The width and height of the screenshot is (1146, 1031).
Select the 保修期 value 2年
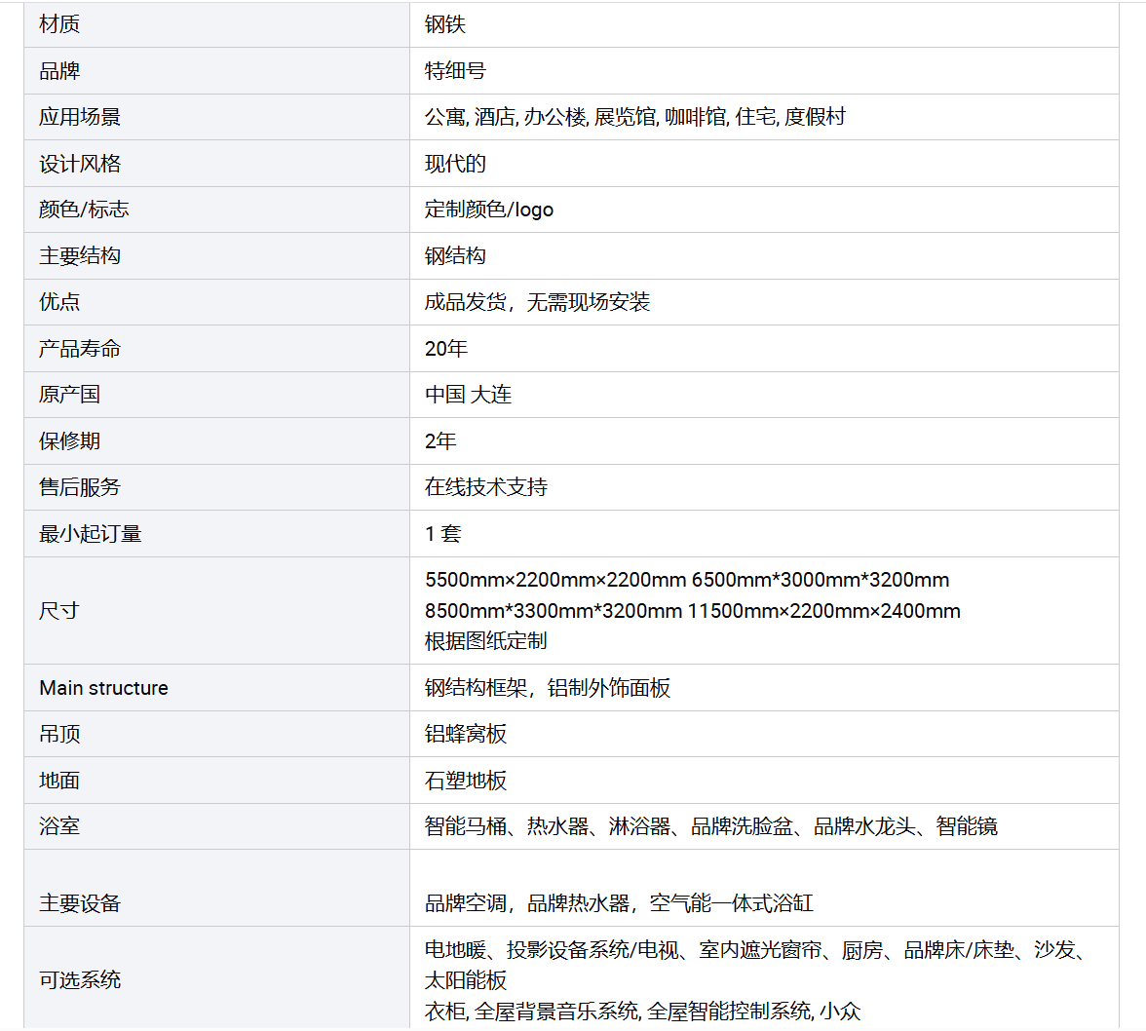pyautogui.click(x=440, y=441)
